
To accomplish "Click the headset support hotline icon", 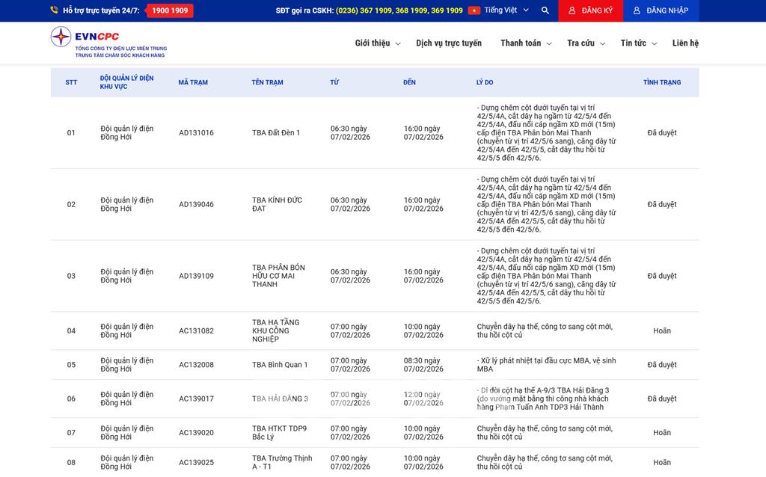I will click(55, 10).
